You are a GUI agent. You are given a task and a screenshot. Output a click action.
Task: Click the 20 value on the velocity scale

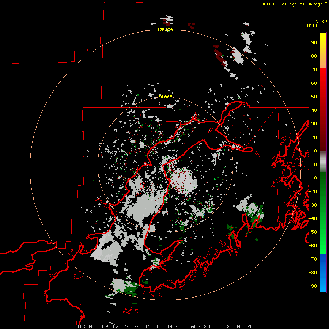pyautogui.click(x=314, y=137)
